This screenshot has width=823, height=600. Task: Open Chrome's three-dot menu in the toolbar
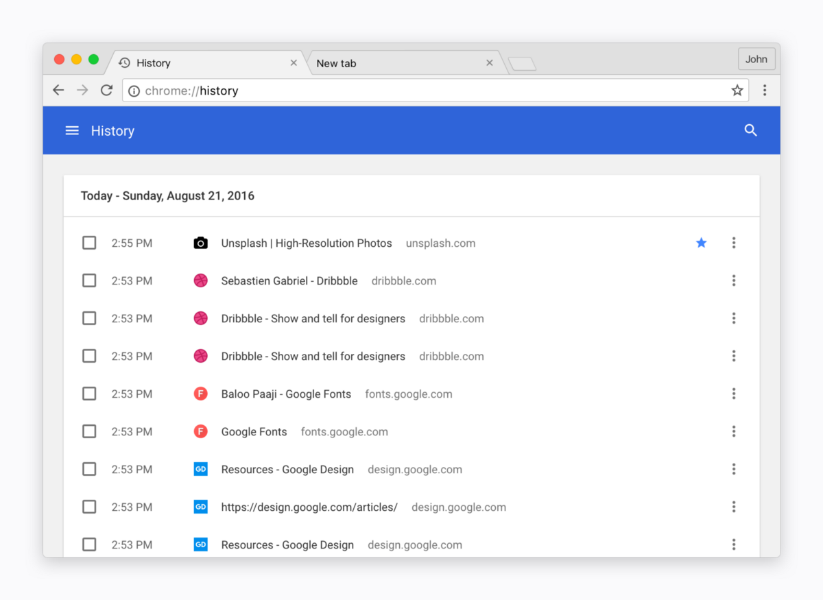click(765, 91)
